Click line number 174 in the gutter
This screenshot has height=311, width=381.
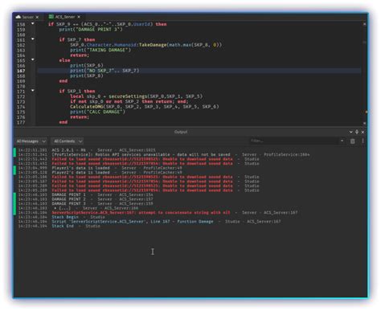point(21,107)
